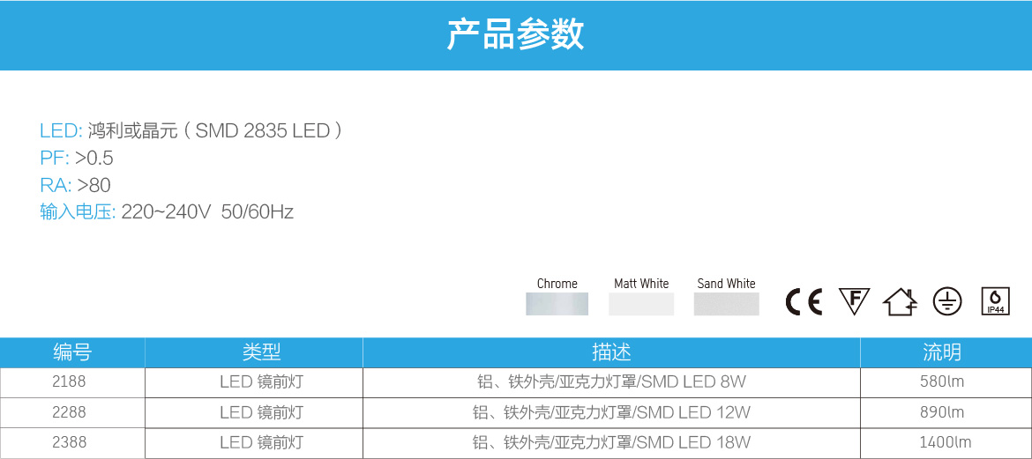The image size is (1032, 459).
Task: Click the F-in-triangle mounting symbol
Action: pyautogui.click(x=854, y=301)
